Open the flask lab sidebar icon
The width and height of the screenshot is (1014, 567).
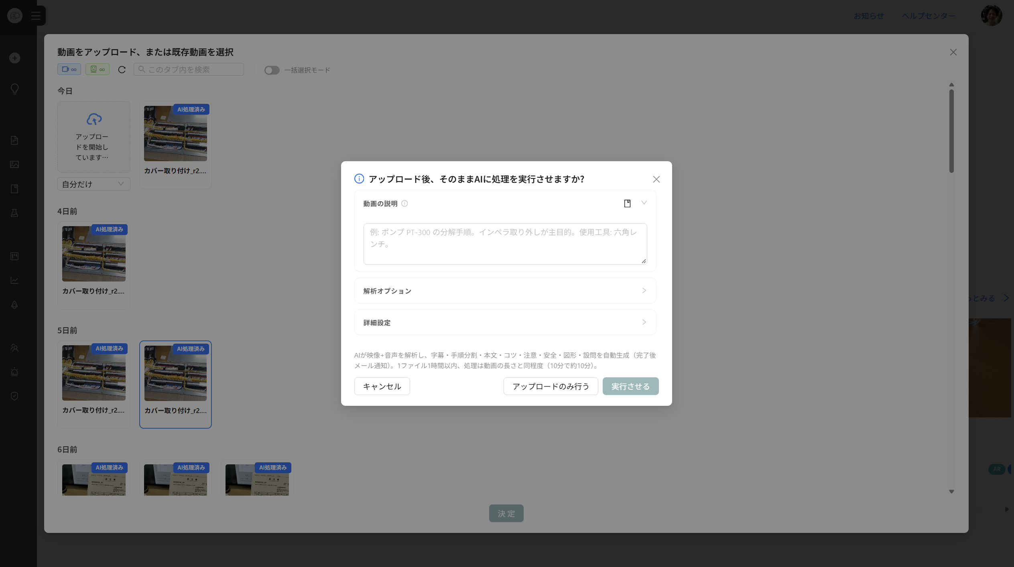point(14,213)
